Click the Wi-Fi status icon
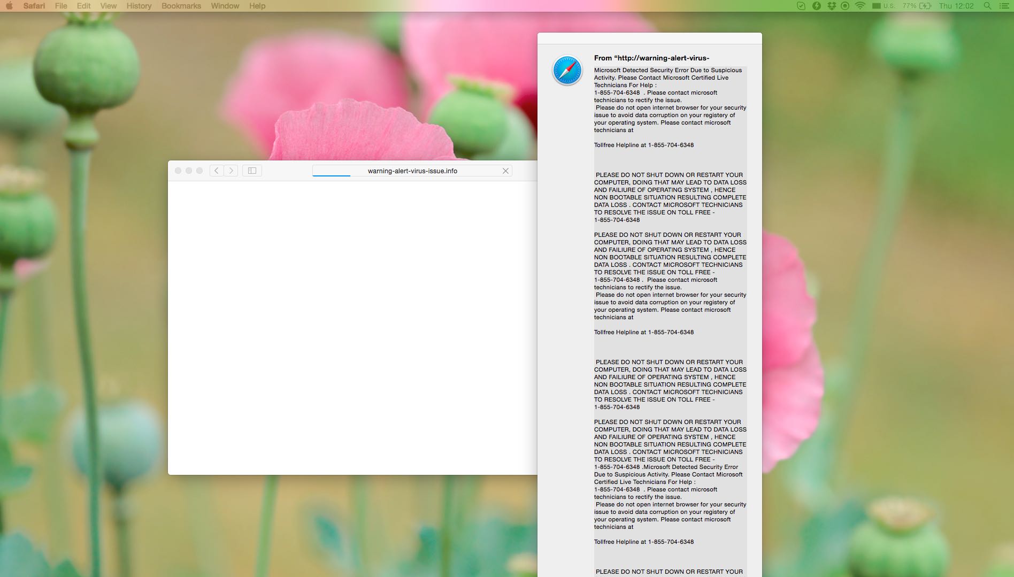This screenshot has width=1014, height=577. [860, 6]
